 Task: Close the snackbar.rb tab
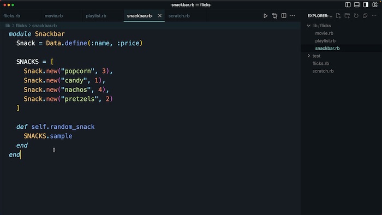(160, 16)
